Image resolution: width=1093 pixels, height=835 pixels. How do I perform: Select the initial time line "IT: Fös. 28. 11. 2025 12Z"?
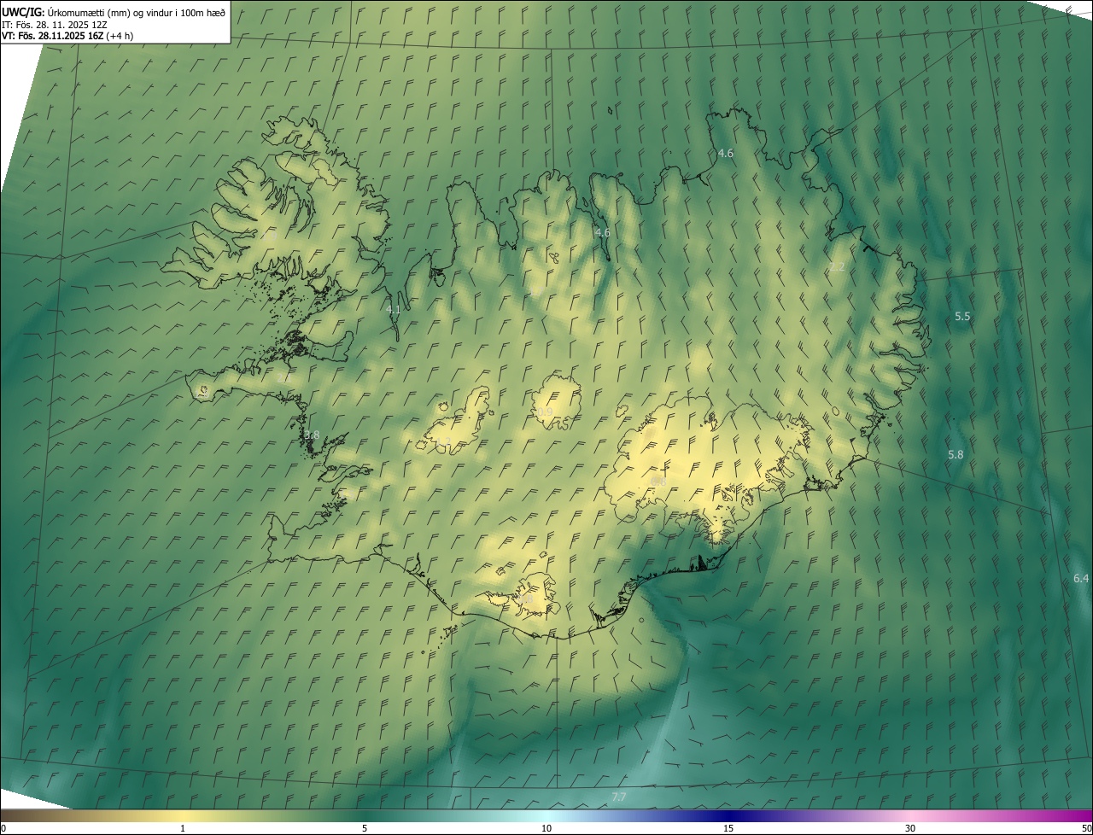(55, 24)
